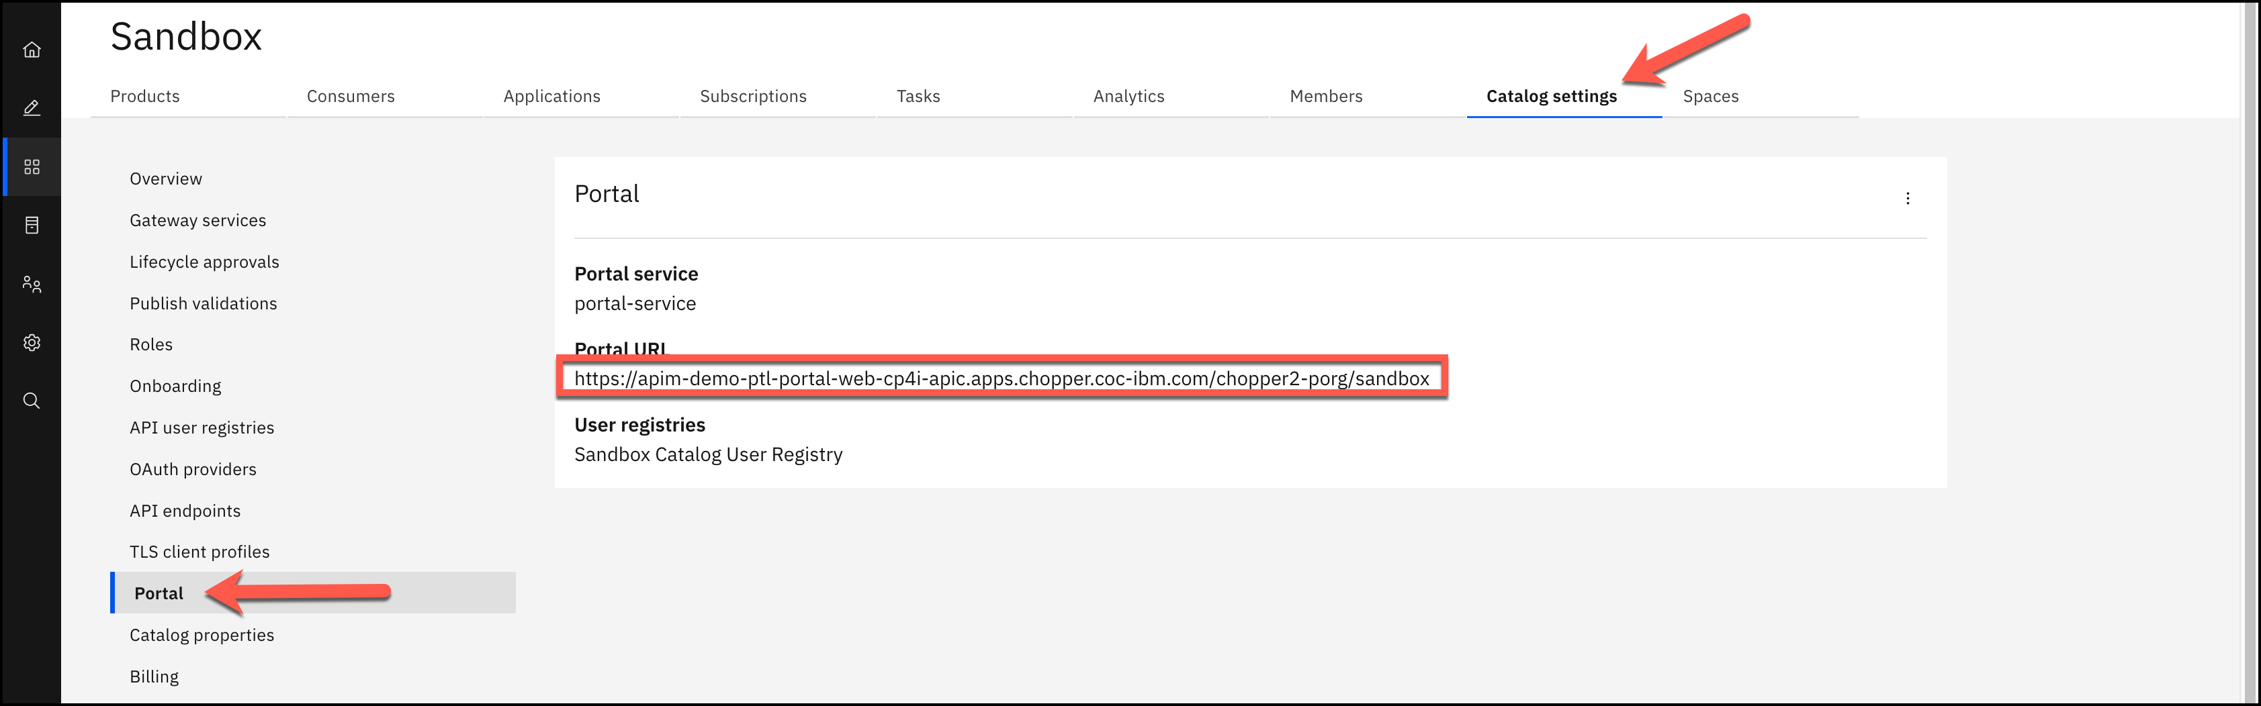The width and height of the screenshot is (2261, 706).
Task: Open Catalog properties settings
Action: pos(202,635)
